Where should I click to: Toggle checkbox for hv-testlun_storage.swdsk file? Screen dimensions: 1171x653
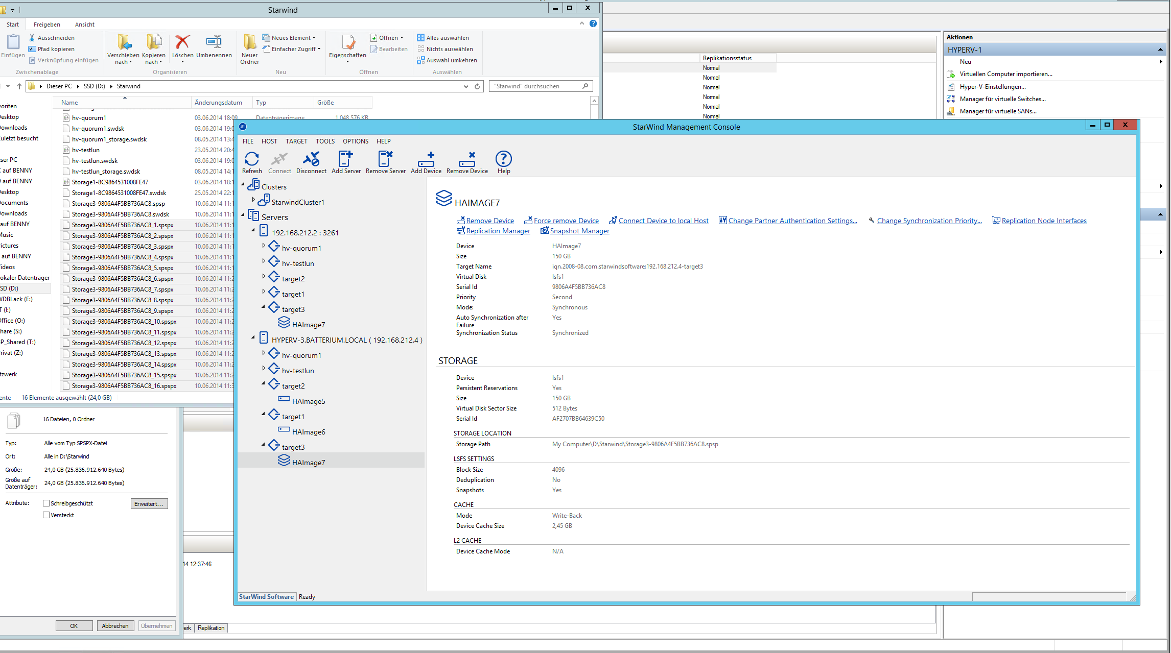pos(66,172)
